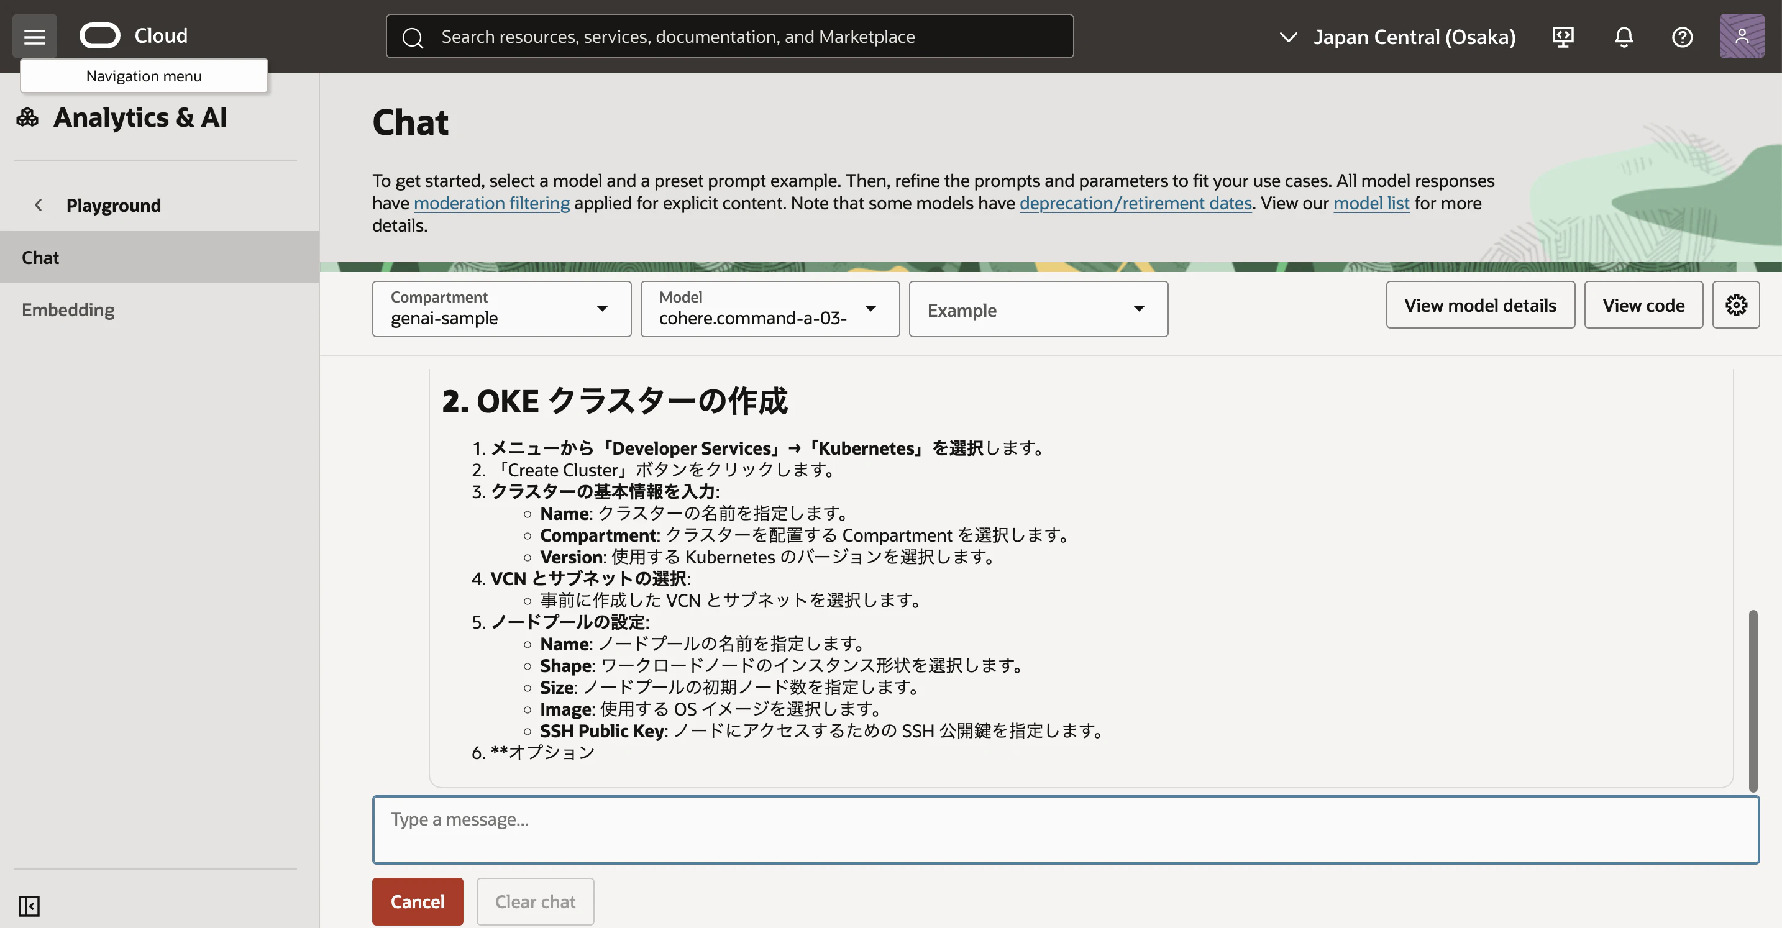The image size is (1782, 928).
Task: Click the Analytics & AI service icon
Action: 28,117
